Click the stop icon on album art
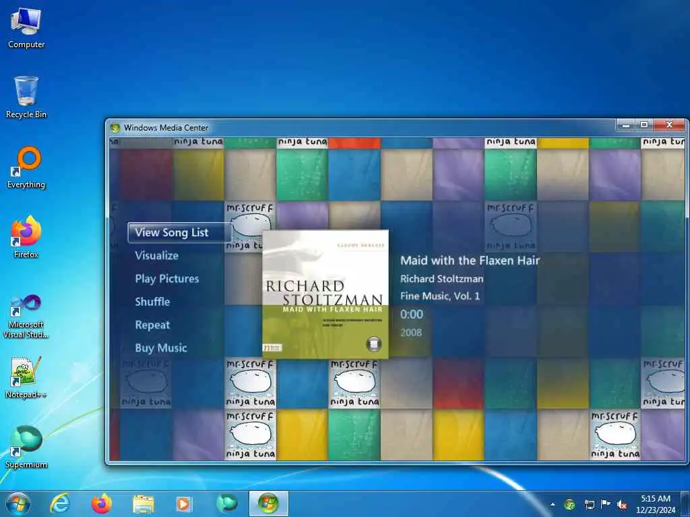This screenshot has height=517, width=690. coord(373,344)
